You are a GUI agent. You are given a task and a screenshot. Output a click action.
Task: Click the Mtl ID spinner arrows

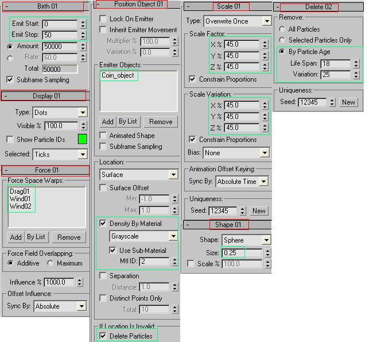[x=174, y=262]
